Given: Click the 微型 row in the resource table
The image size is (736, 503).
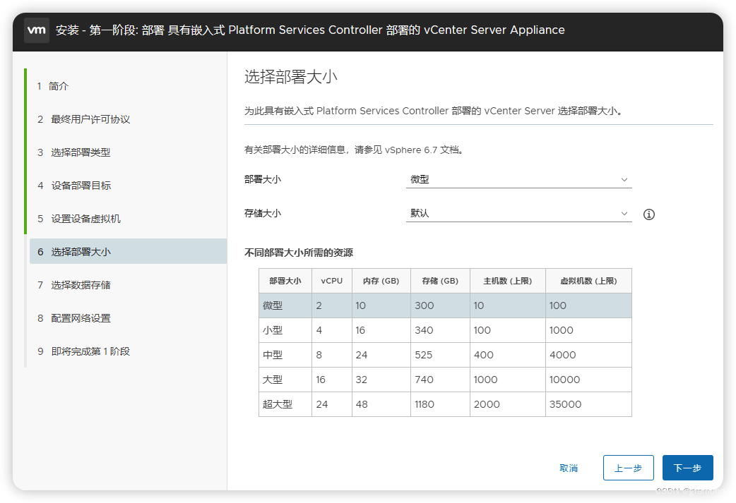Looking at the screenshot, I should [445, 305].
